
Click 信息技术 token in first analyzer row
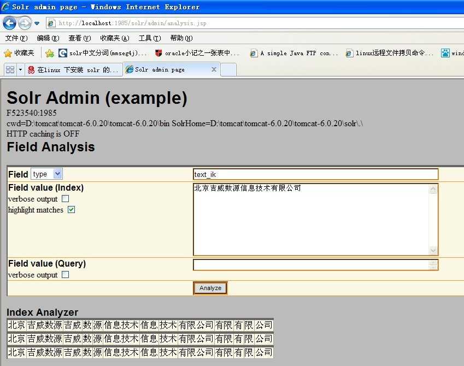(x=121, y=325)
